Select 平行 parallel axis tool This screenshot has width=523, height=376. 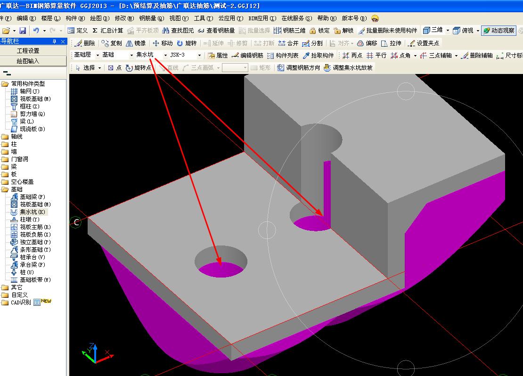point(376,56)
